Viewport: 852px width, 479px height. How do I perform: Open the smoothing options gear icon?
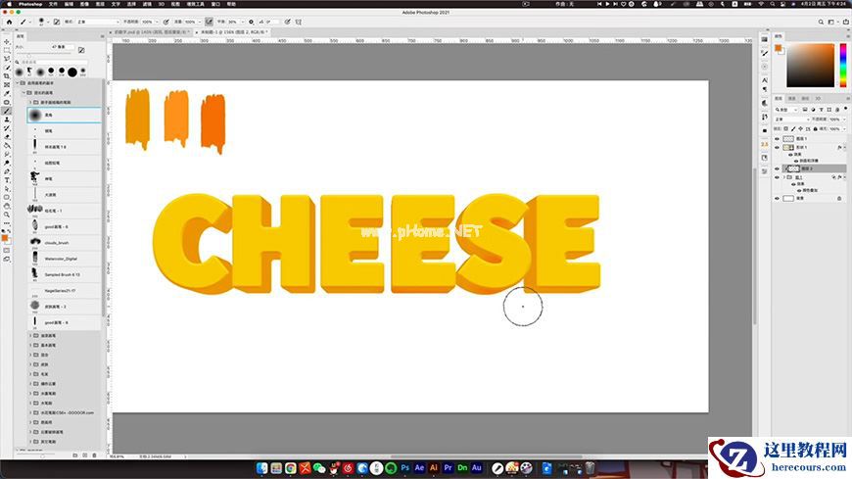pos(251,22)
